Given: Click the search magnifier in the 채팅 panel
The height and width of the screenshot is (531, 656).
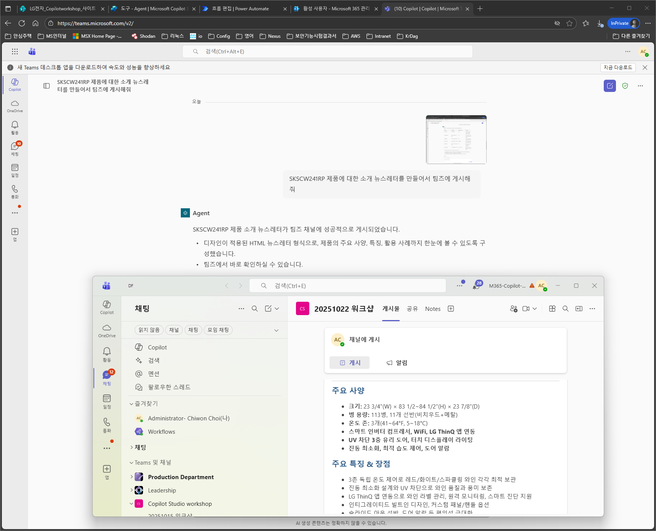Looking at the screenshot, I should click(x=254, y=309).
